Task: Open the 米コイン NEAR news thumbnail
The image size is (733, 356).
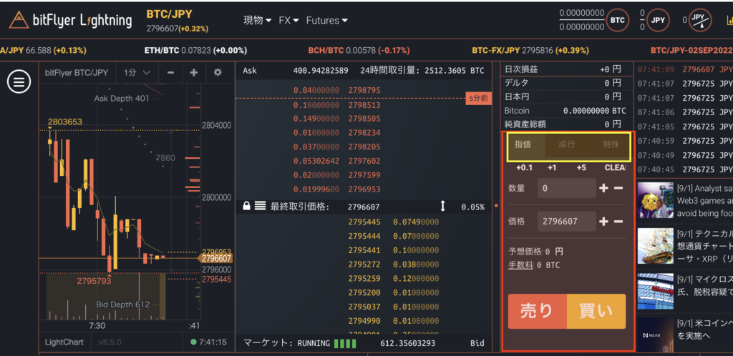Action: click(656, 336)
